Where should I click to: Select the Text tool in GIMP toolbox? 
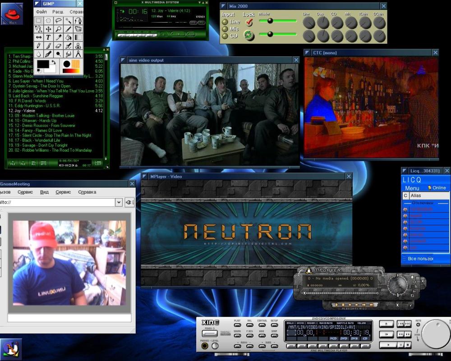48,37
